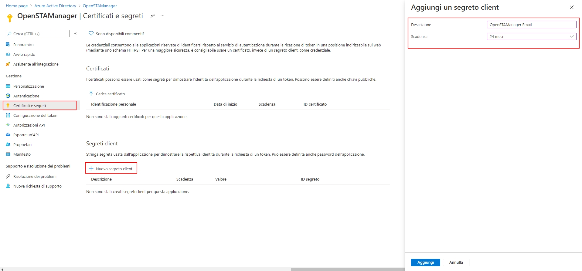Click the Manifesto icon in sidebar
582x271 pixels.
(8, 154)
